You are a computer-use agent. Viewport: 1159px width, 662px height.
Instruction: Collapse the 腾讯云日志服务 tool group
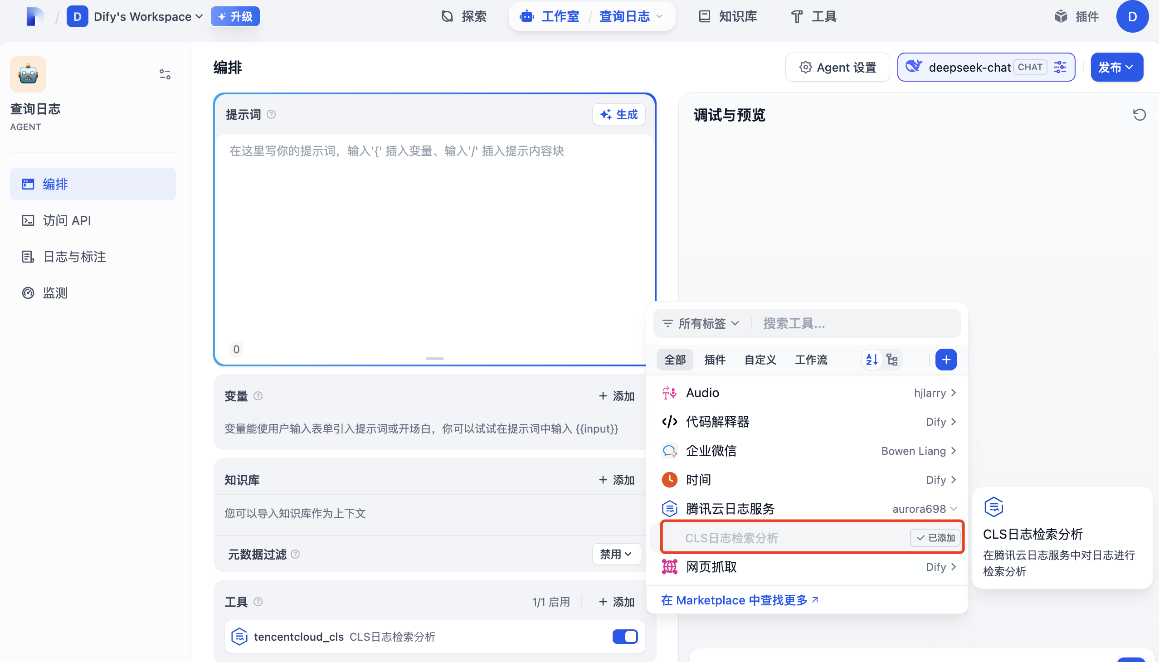click(954, 509)
